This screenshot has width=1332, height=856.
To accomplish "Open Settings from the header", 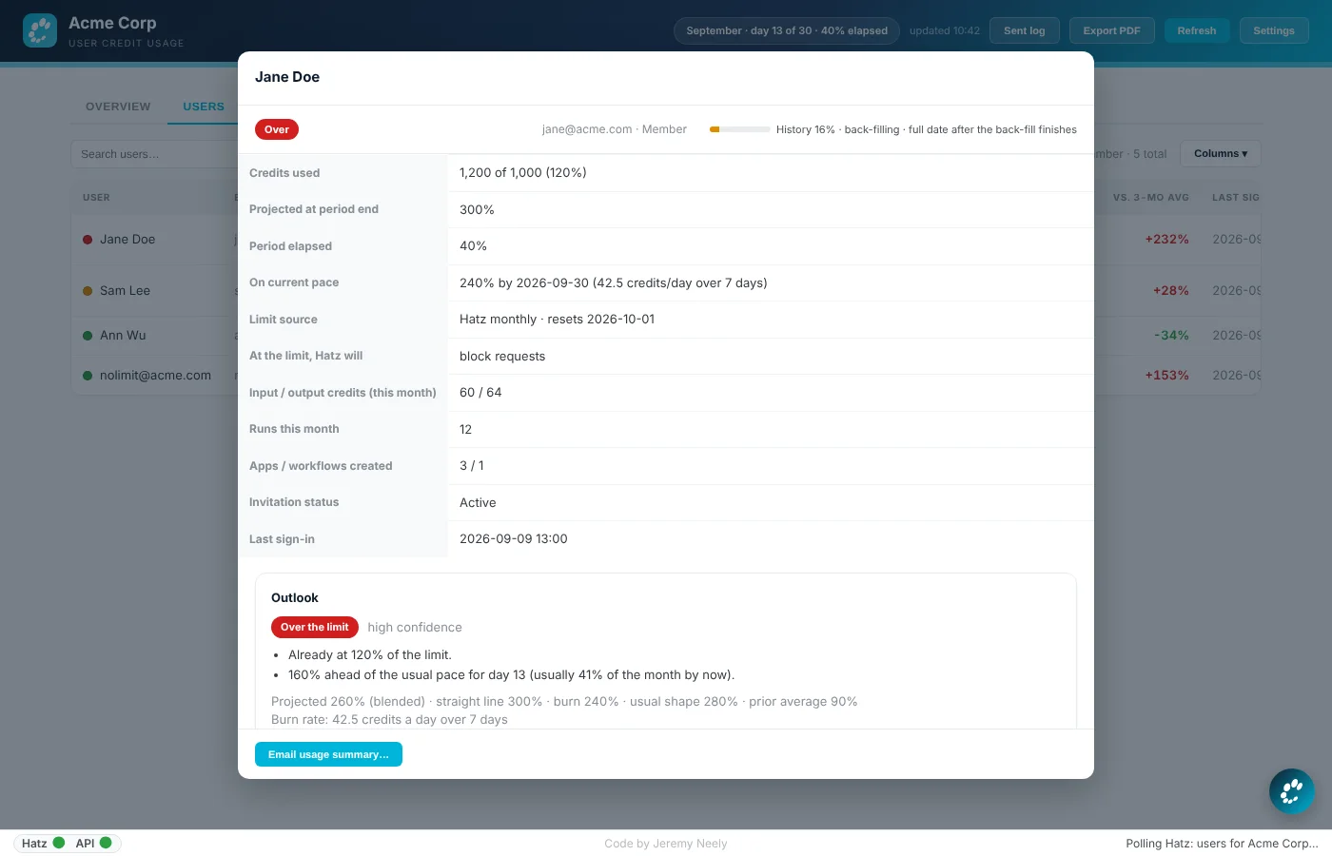I will pos(1274,30).
